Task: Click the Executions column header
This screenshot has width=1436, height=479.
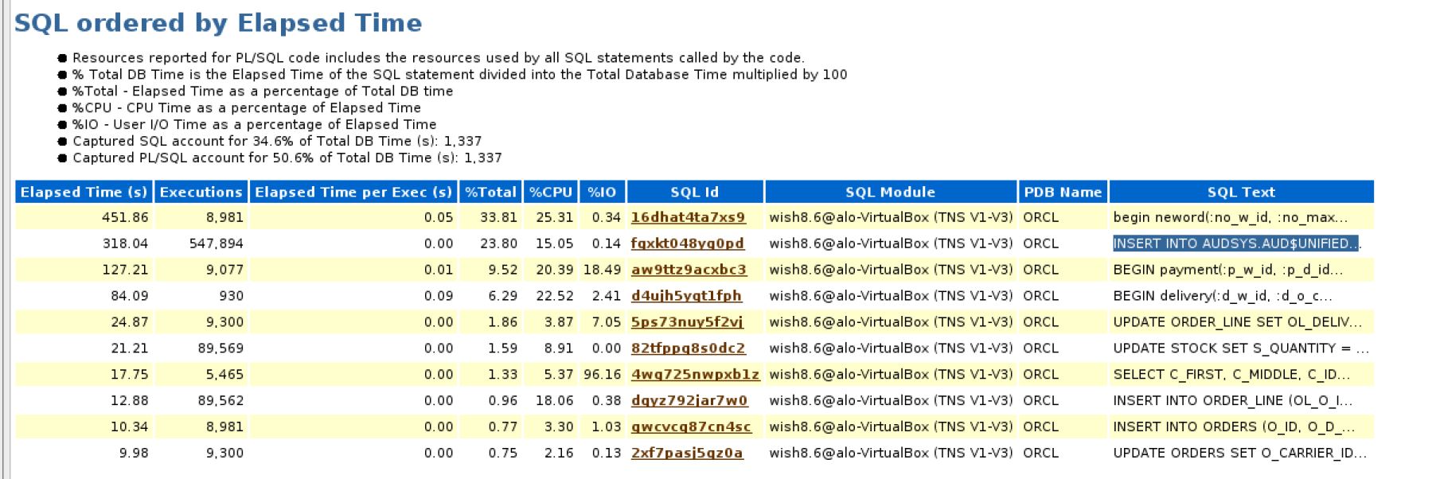Action: coord(201,192)
